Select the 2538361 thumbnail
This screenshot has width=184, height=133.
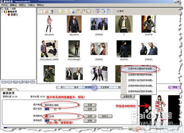149,49
